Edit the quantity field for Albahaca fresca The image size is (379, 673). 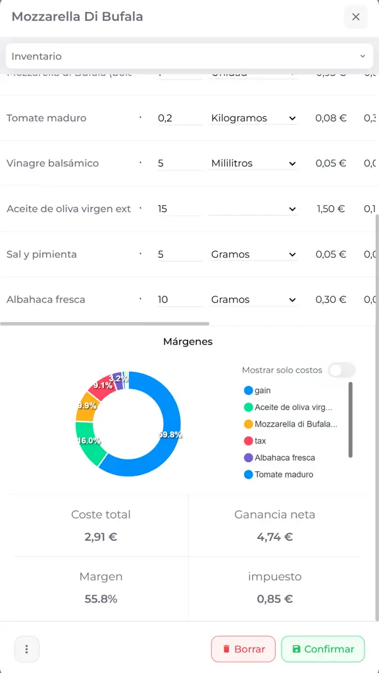point(178,299)
